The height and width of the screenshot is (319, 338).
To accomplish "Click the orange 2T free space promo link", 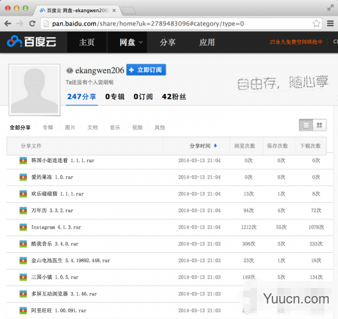I will 296,42.
